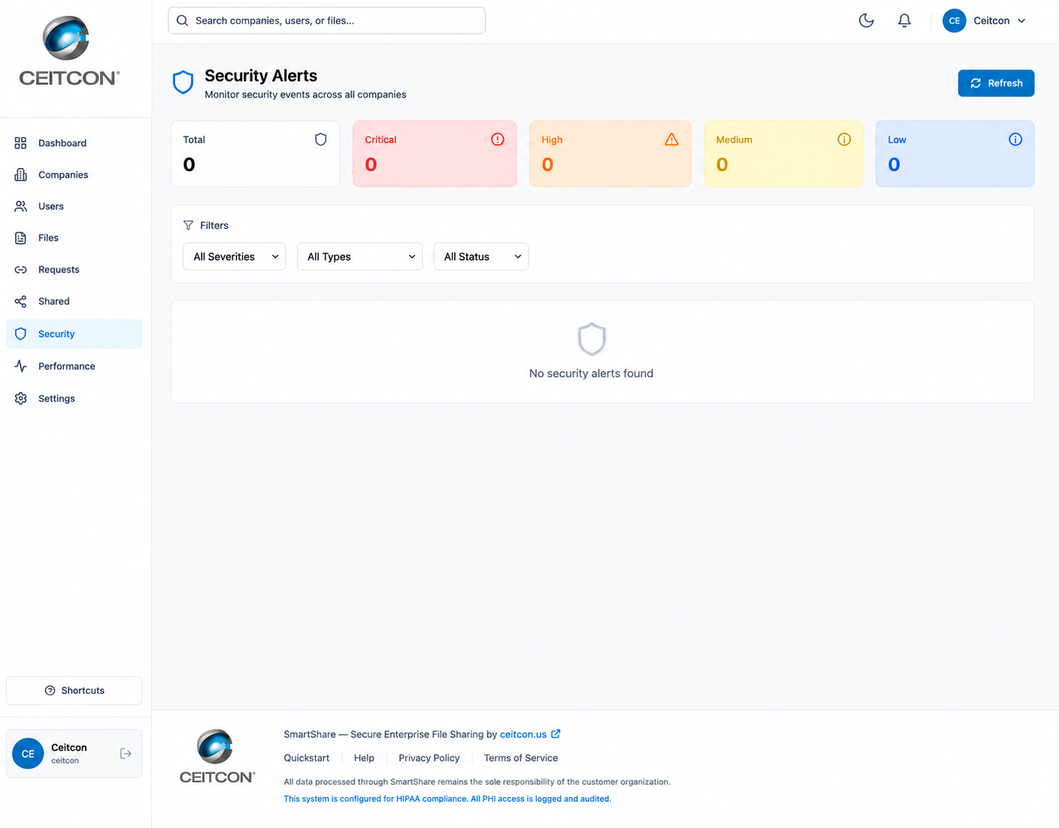This screenshot has width=1059, height=828.
Task: Click the Users people icon
Action: (x=21, y=206)
